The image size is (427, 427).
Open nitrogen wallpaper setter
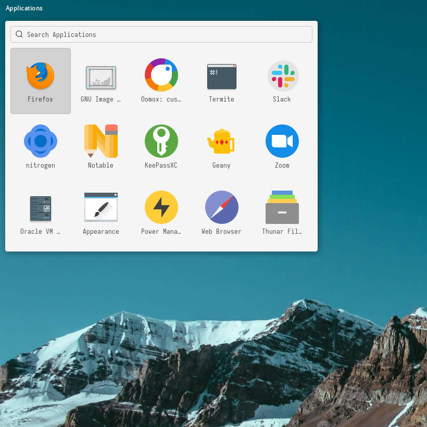tap(41, 141)
